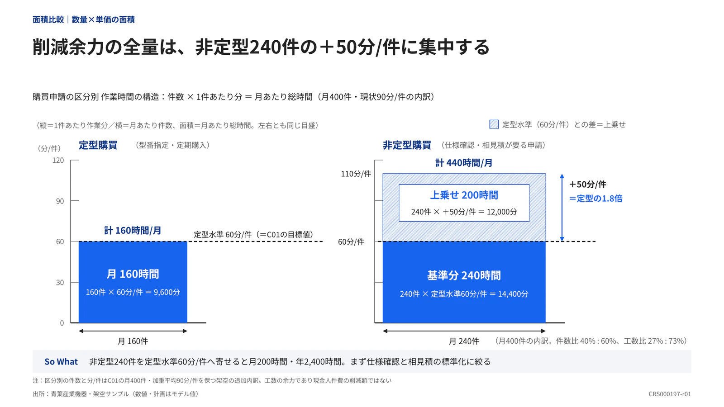Click the bar text 基準分 240時間
Viewport: 724px width, 407px height.
tap(464, 275)
